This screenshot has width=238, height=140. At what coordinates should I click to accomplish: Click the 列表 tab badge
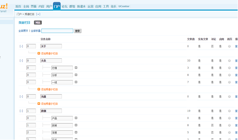coord(38,23)
